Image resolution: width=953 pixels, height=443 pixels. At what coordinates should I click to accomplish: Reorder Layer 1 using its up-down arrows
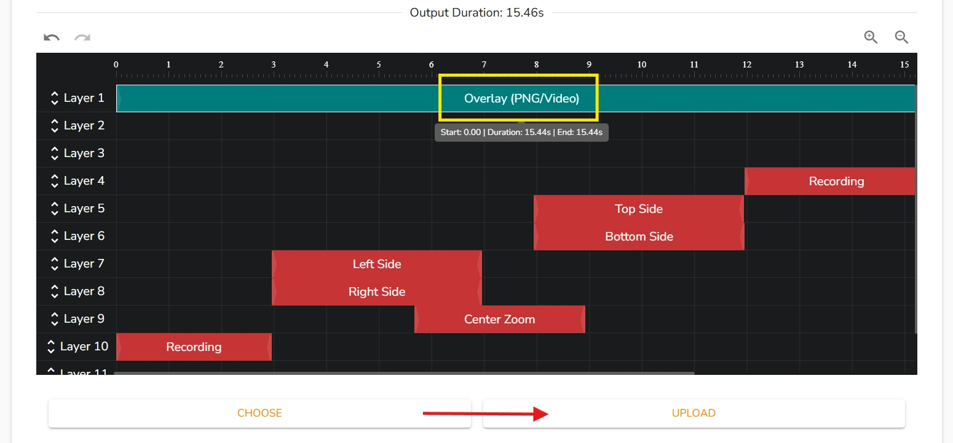[55, 98]
